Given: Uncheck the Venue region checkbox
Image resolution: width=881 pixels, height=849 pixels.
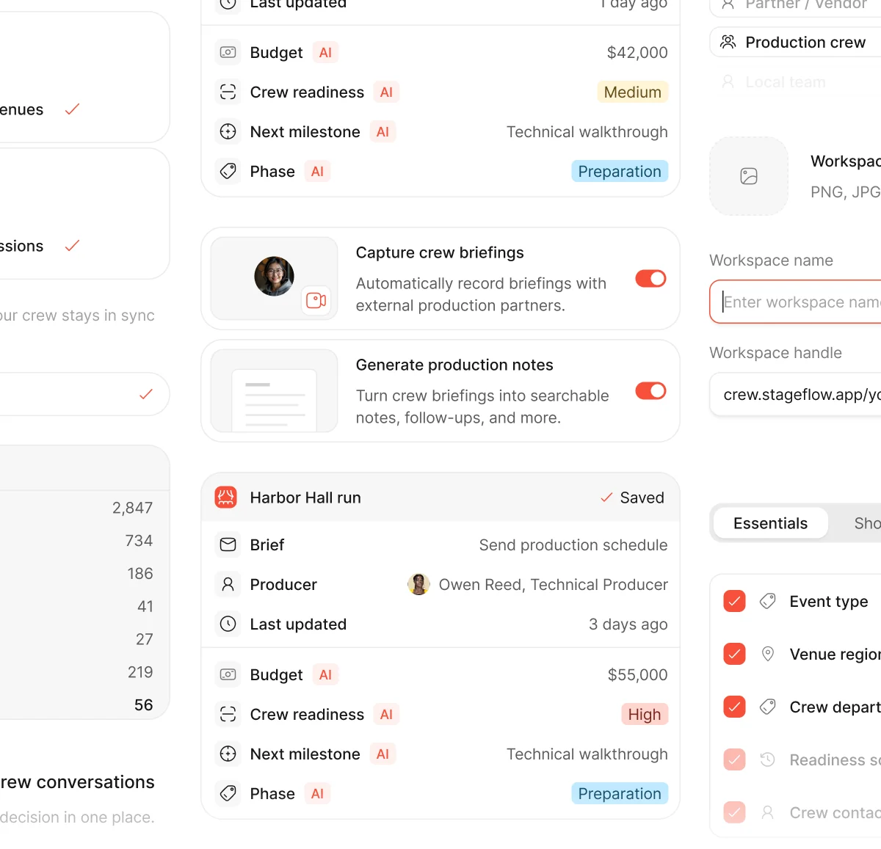Looking at the screenshot, I should (x=734, y=654).
